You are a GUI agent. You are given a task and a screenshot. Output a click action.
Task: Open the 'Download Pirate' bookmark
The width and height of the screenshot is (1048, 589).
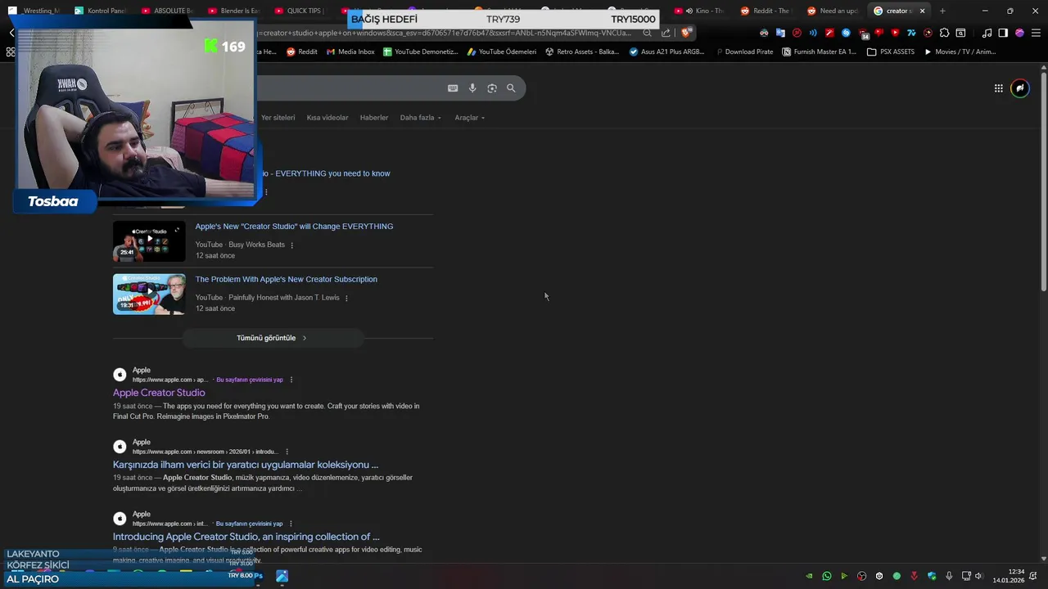pos(743,52)
